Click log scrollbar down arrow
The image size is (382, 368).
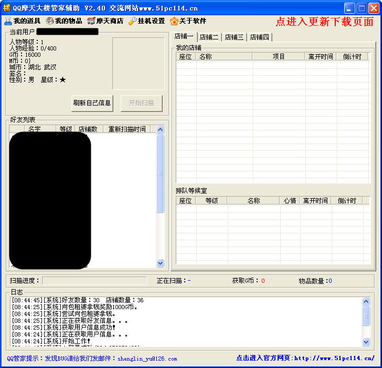[x=366, y=342]
